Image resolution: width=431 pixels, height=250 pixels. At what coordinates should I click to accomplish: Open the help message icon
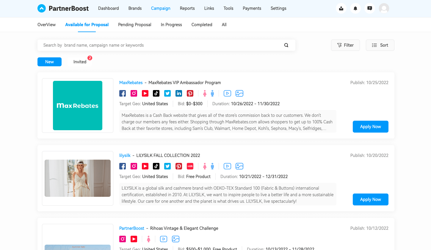(x=369, y=8)
